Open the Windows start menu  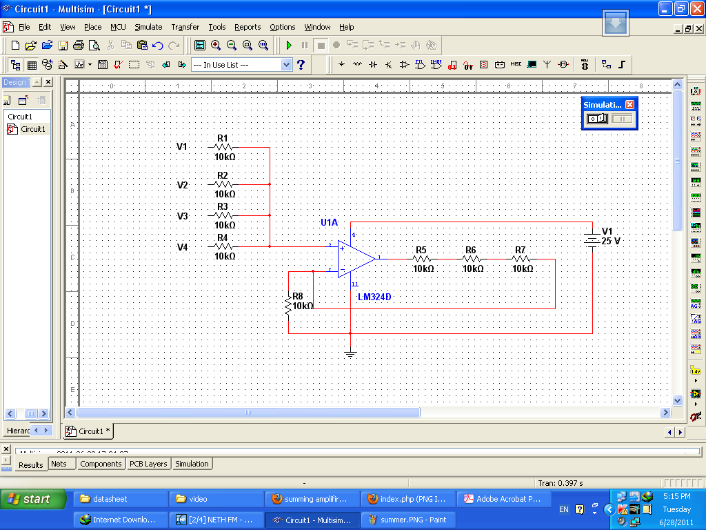pos(32,499)
